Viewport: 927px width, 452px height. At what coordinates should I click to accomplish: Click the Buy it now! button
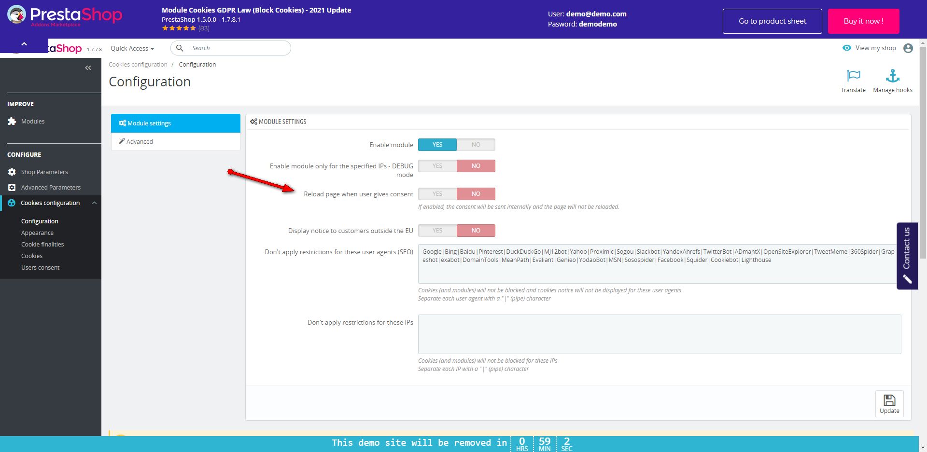tap(864, 21)
